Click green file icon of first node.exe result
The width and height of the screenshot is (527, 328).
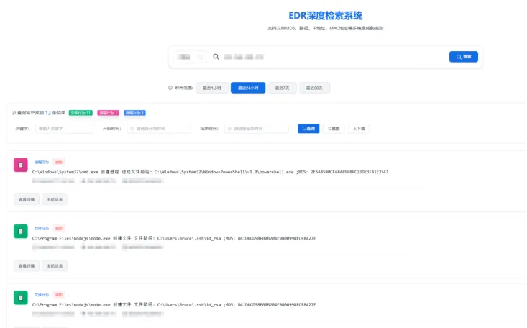21,231
